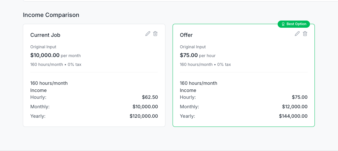Delete the Current Job entry
Screen dimensions: 338x151
pyautogui.click(x=155, y=34)
